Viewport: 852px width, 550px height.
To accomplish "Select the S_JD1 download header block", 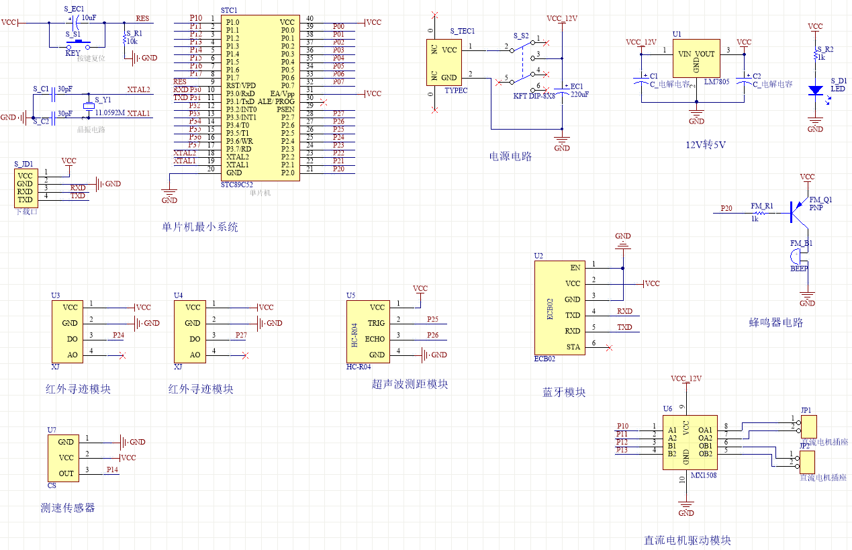I will 26,187.
